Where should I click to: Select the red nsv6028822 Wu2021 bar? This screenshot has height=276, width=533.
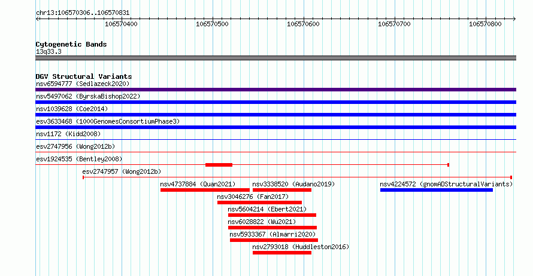(x=272, y=228)
